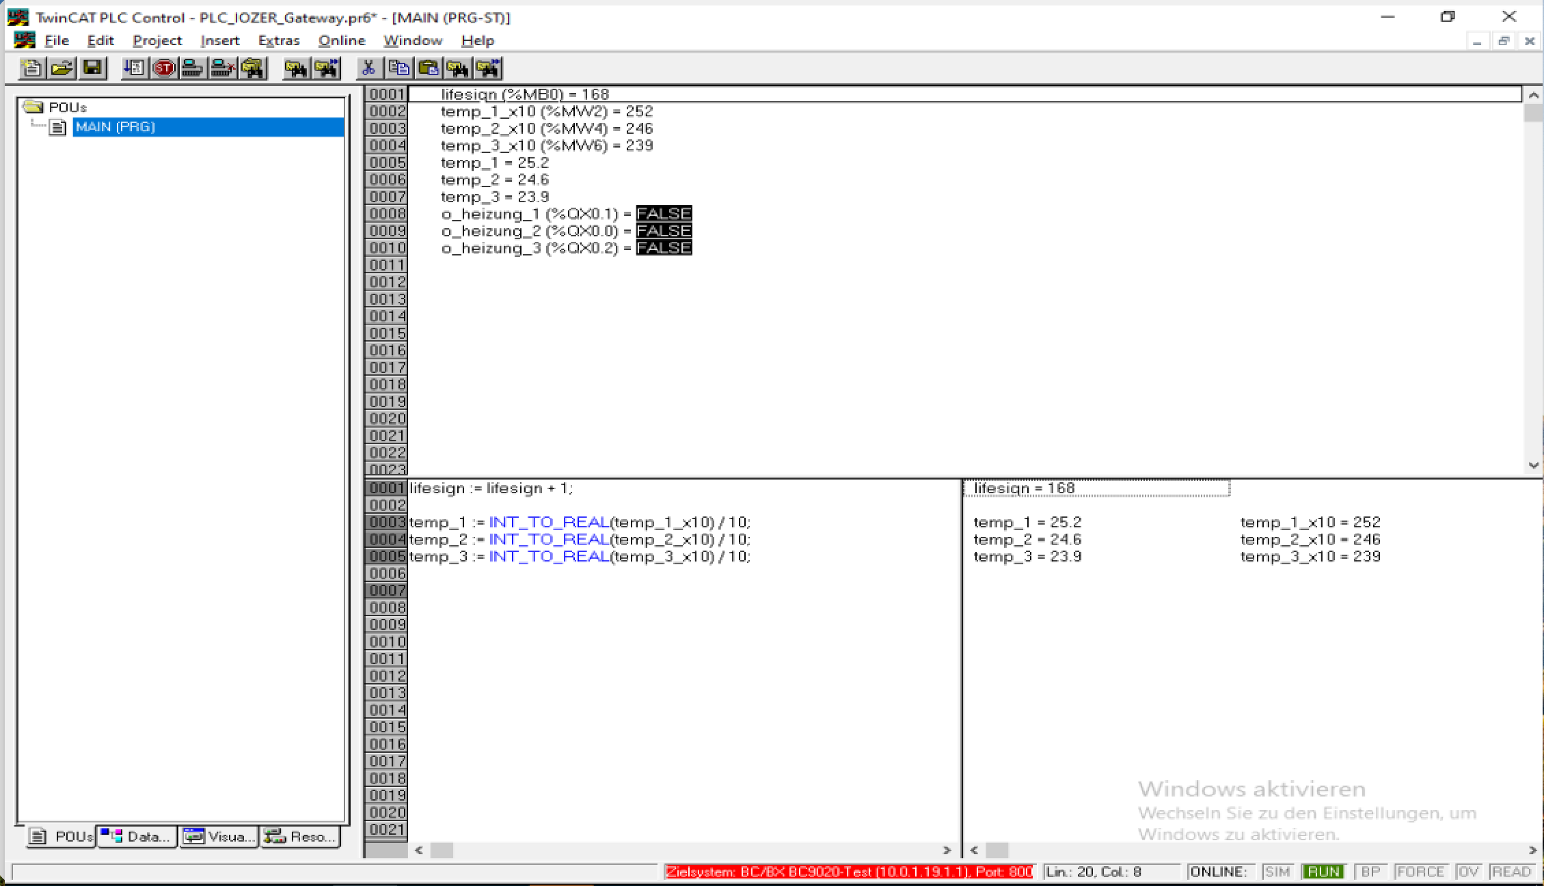Click the New file toolbar icon
This screenshot has height=886, width=1544.
click(32, 68)
